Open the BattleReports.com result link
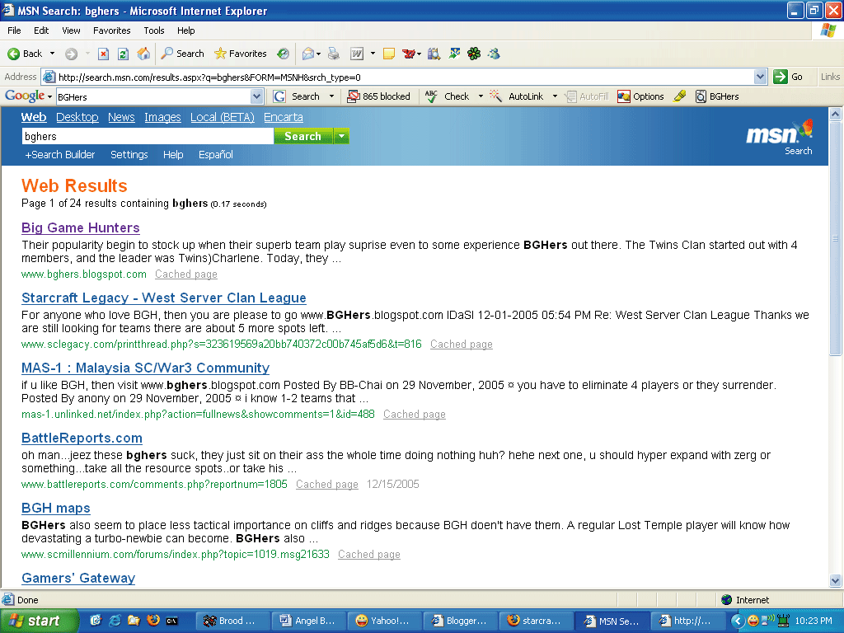The width and height of the screenshot is (844, 633). (x=82, y=438)
